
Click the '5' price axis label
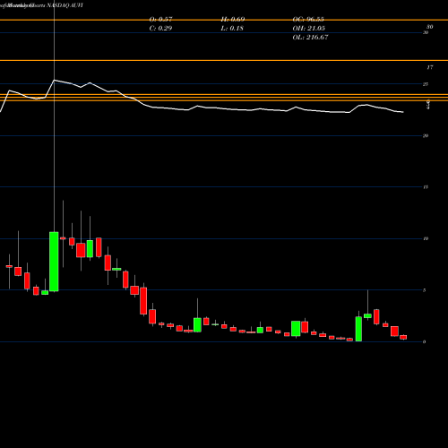click(425, 290)
